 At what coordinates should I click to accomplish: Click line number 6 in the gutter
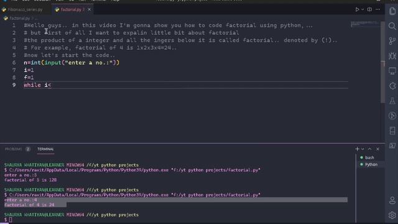tap(14, 63)
